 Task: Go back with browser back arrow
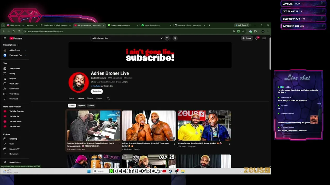(3, 31)
